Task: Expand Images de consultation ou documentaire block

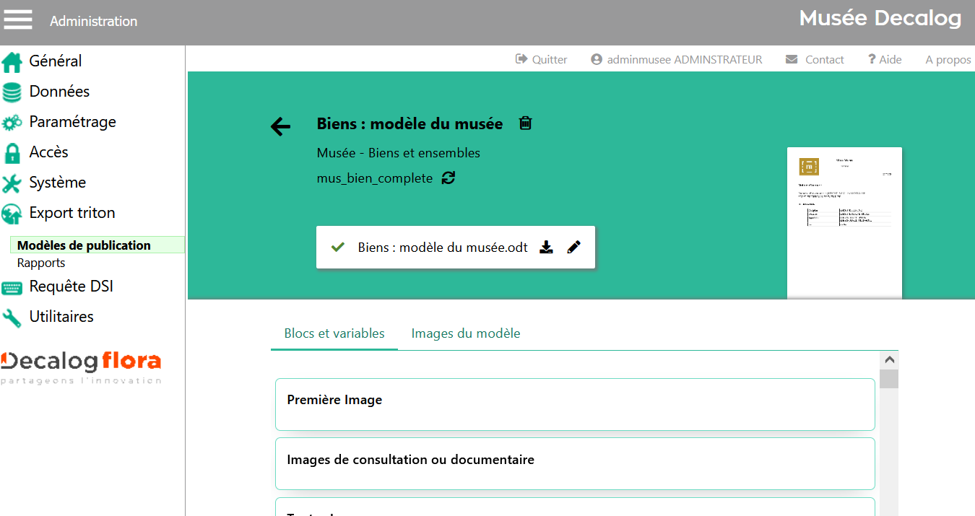Action: (575, 464)
